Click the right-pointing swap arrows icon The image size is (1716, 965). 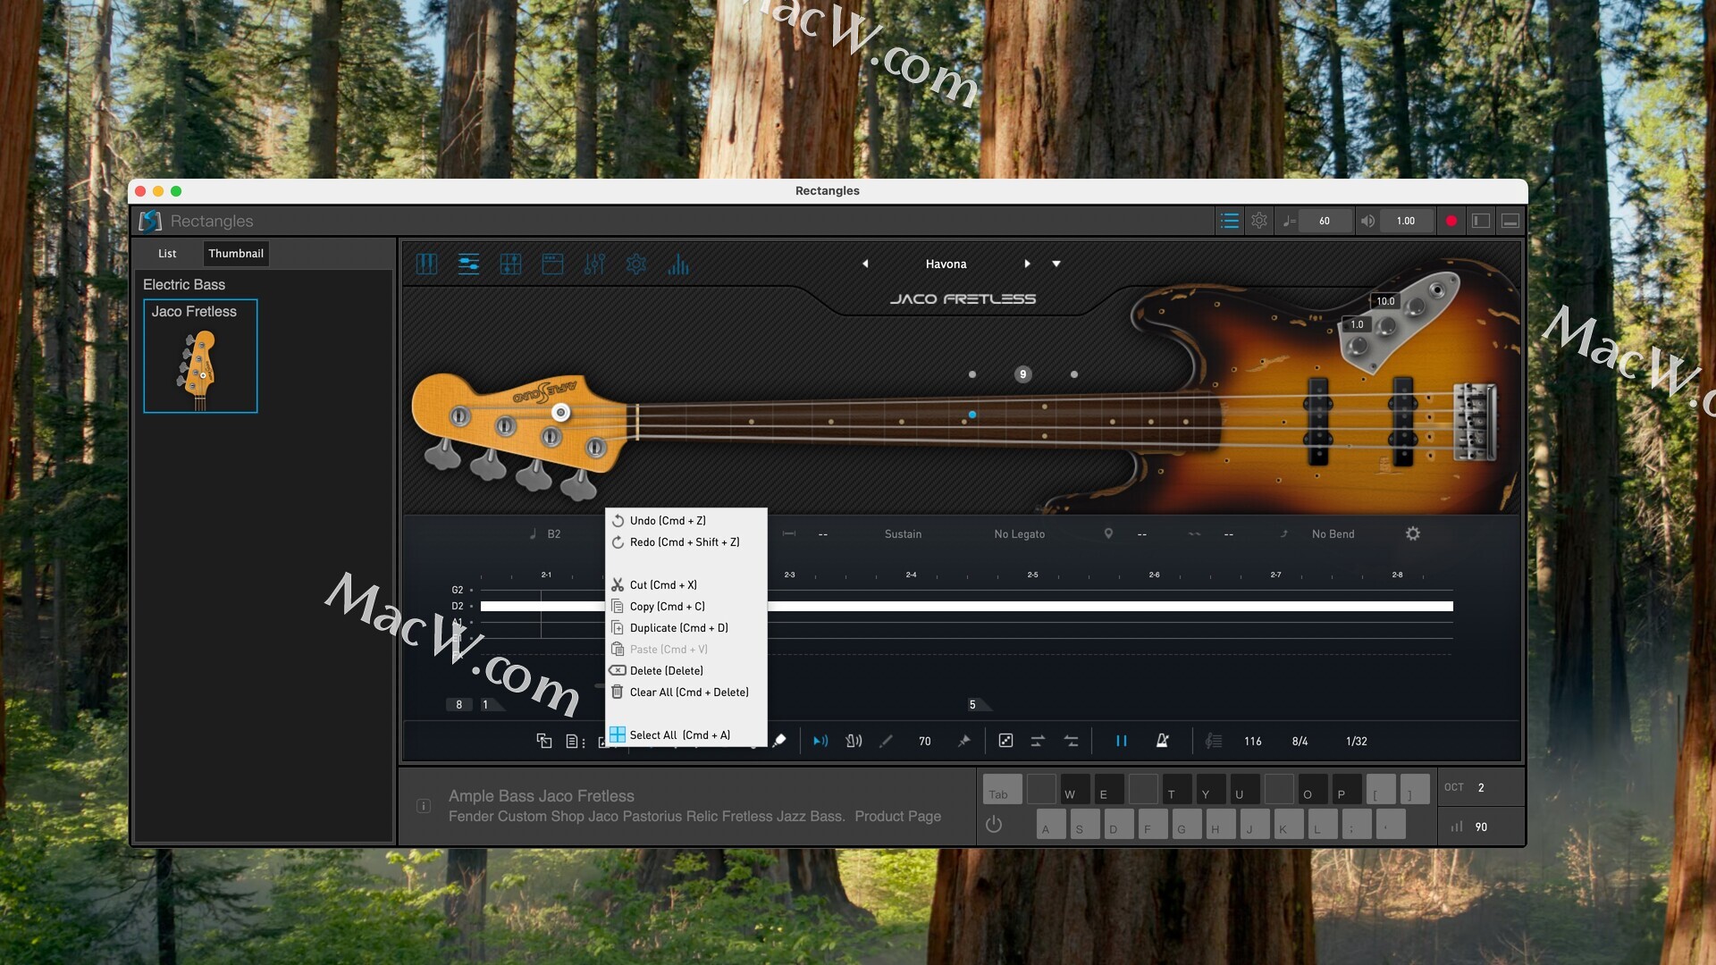click(x=1038, y=741)
